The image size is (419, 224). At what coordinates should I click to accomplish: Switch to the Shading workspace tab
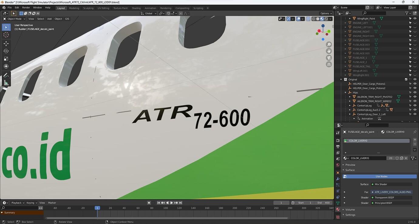coord(136,8)
